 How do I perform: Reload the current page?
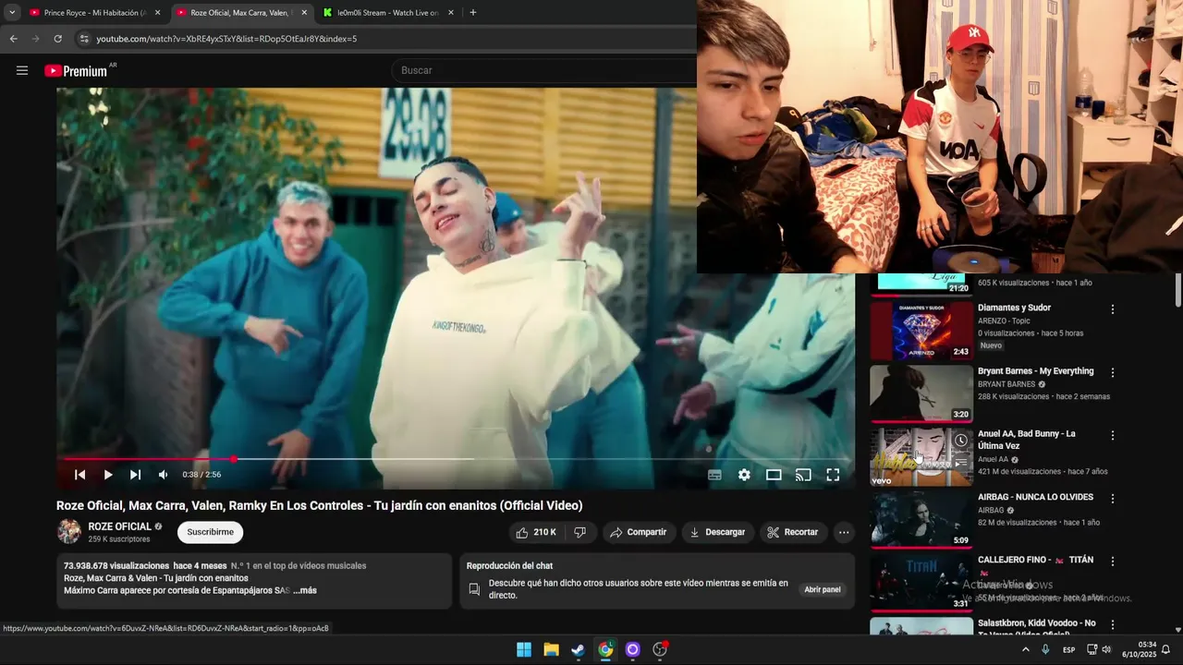pos(57,39)
